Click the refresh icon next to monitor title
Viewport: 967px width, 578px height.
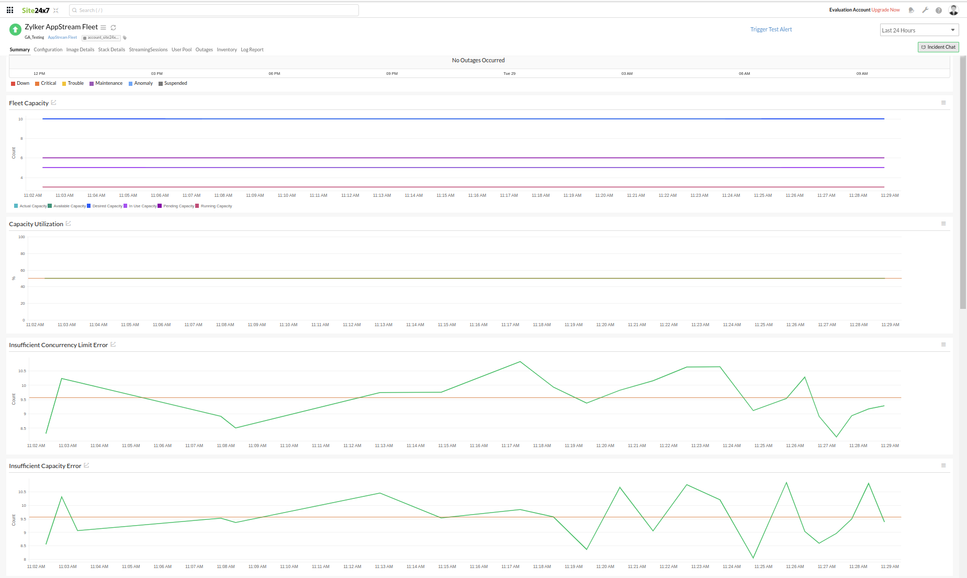pyautogui.click(x=113, y=27)
